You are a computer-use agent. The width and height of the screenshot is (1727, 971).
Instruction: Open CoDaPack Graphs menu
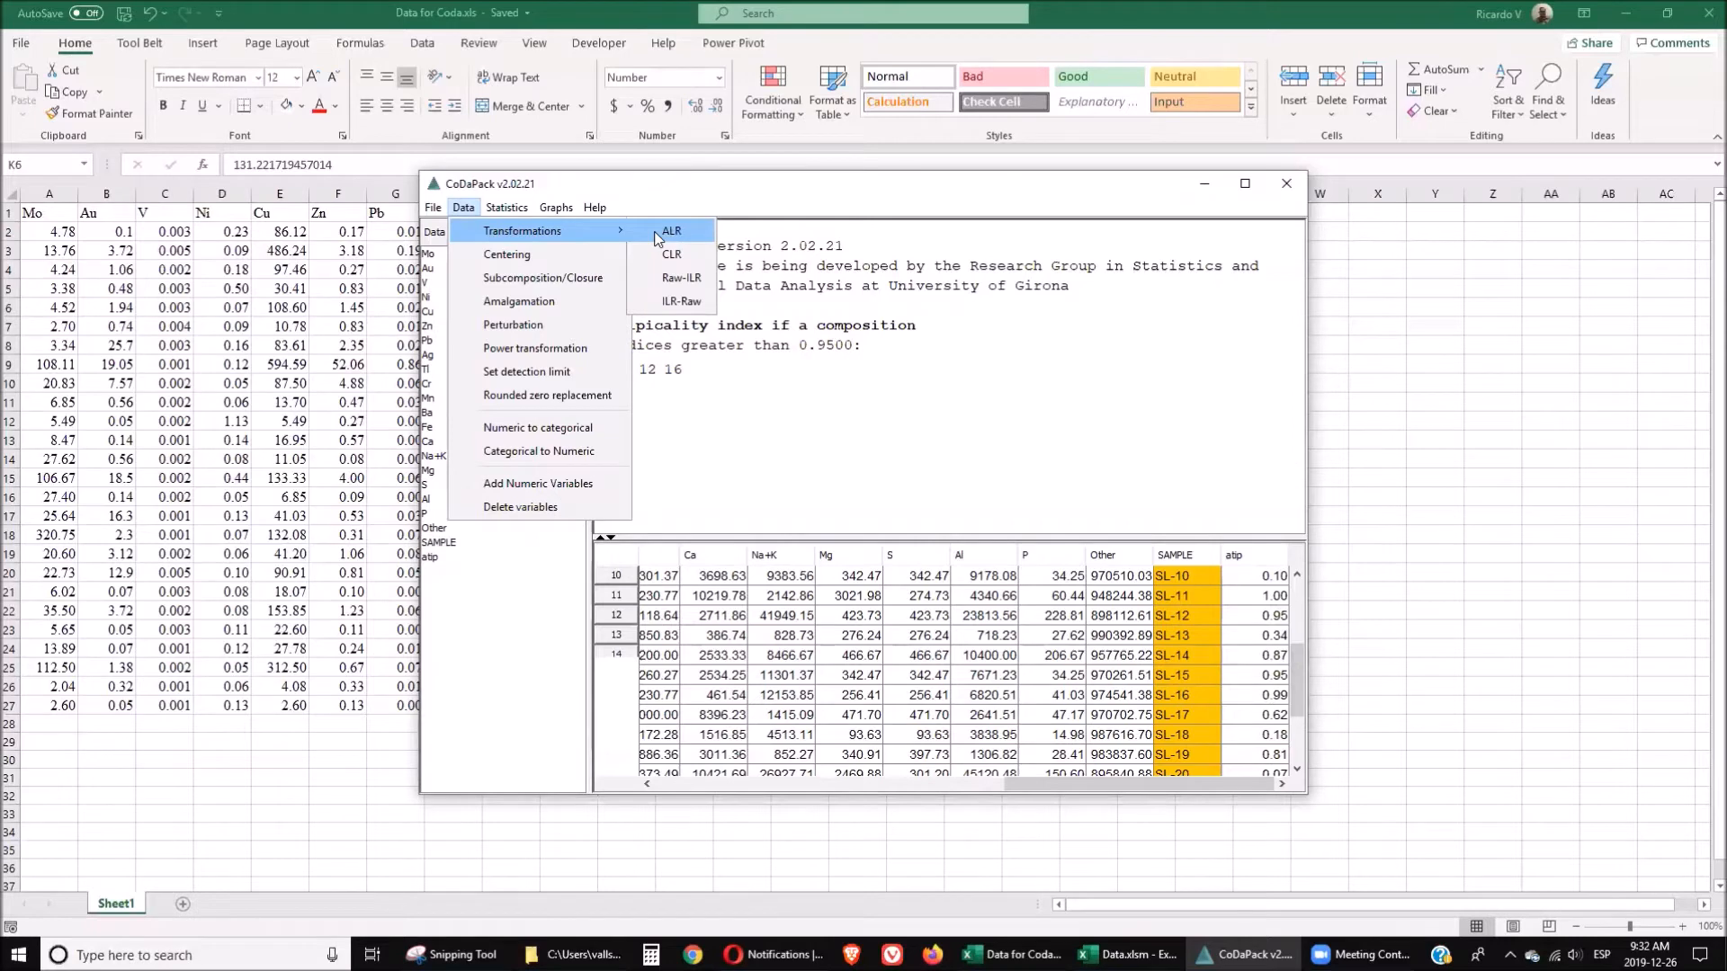click(556, 208)
